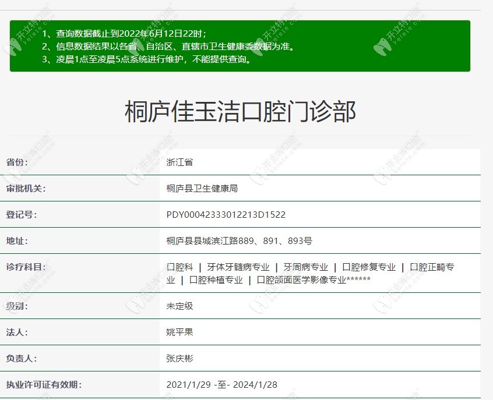This screenshot has height=400, width=493.
Task: Click the validity period 2021/1/29 -至- 2024/1/28
Action: pos(221,385)
